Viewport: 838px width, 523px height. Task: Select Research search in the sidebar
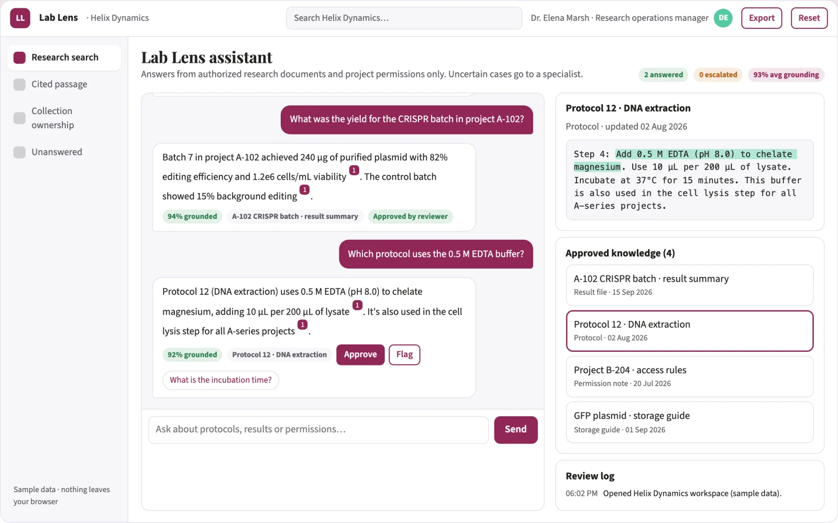[64, 58]
